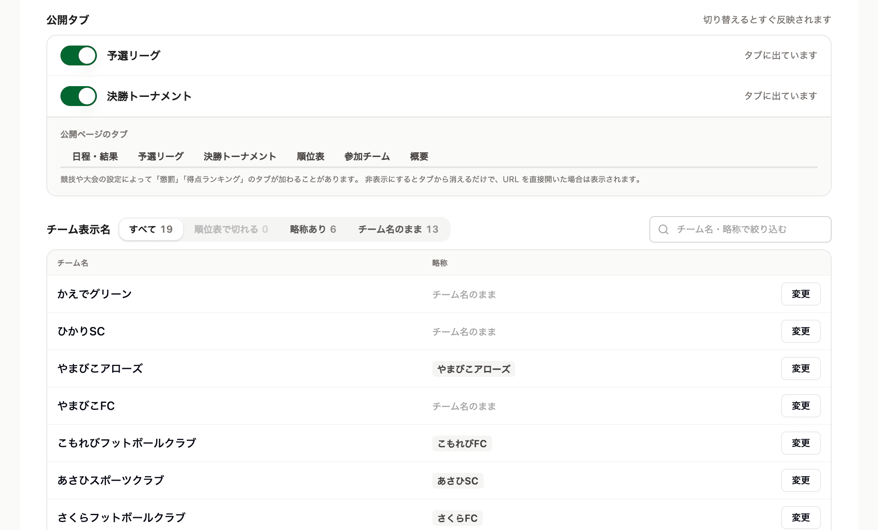Select the 略称あり 6 filter tab
Screen dimensions: 878x530
pyautogui.click(x=313, y=229)
